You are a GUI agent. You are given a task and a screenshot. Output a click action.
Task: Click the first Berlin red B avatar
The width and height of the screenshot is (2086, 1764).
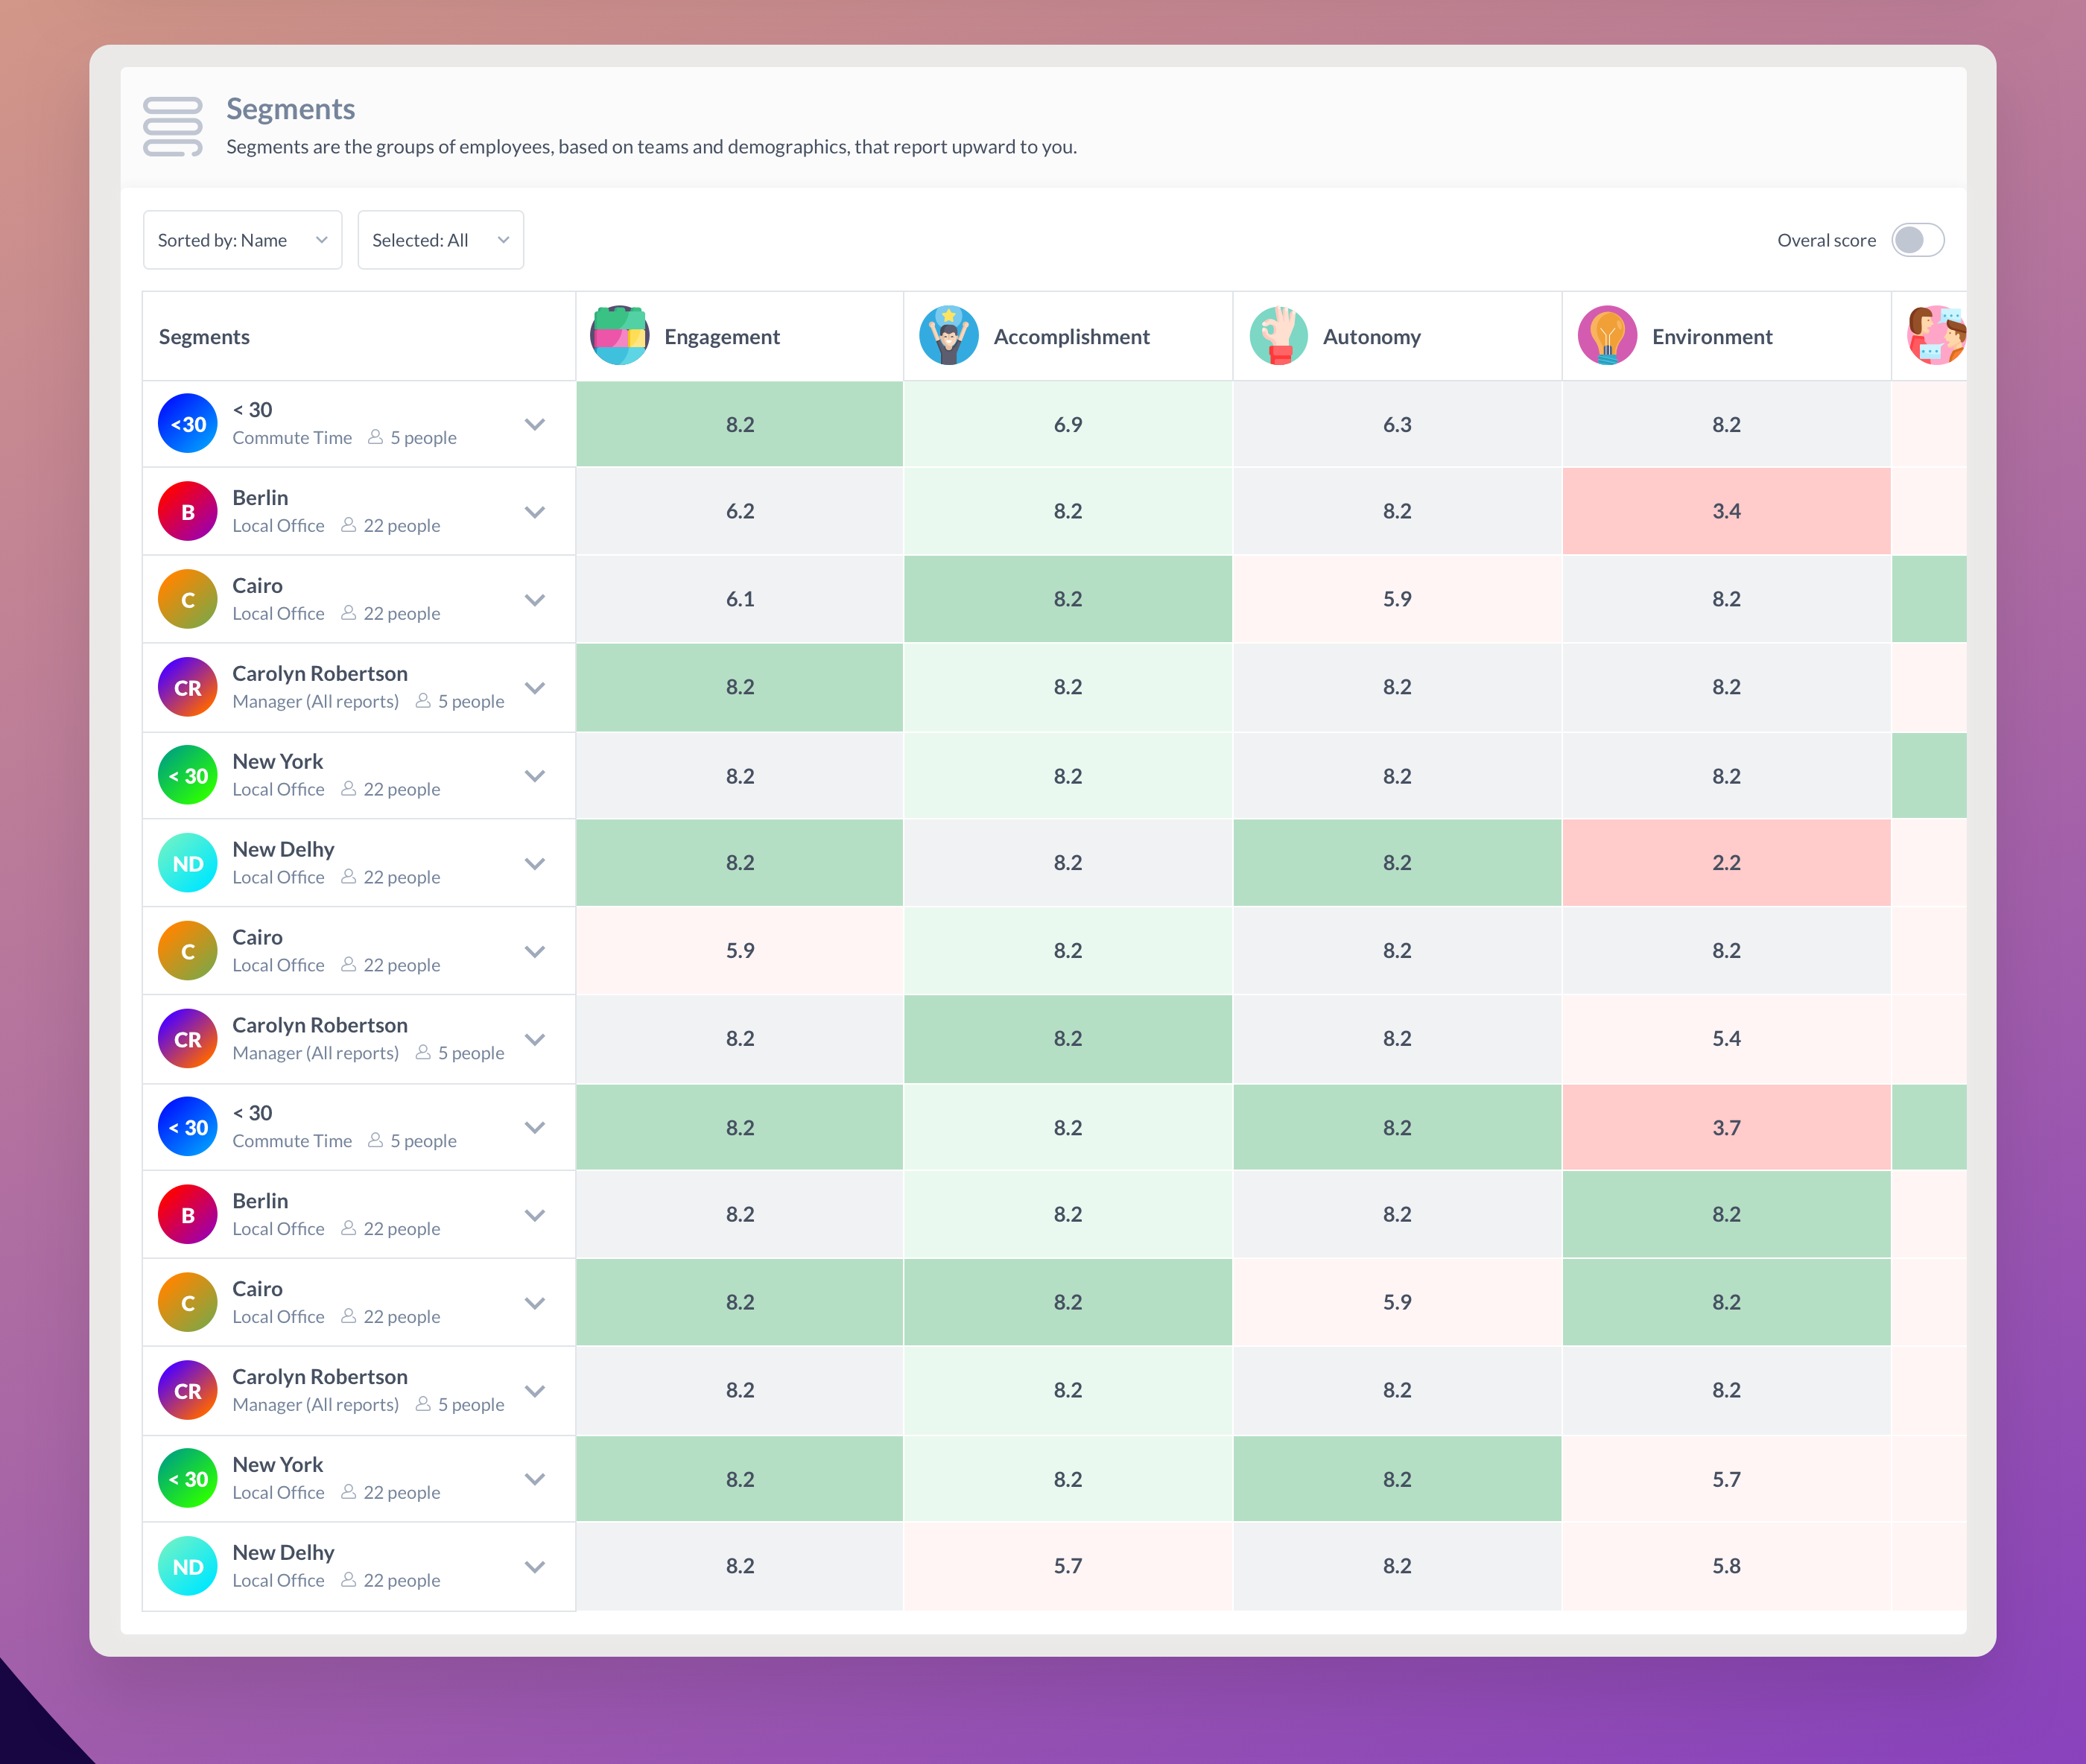pyautogui.click(x=188, y=512)
